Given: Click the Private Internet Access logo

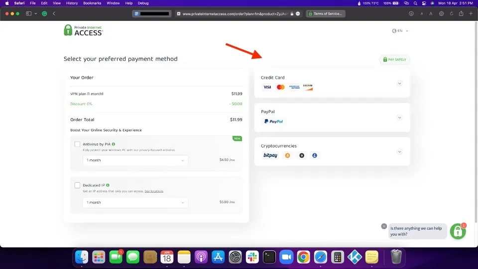Looking at the screenshot, I should tap(83, 30).
